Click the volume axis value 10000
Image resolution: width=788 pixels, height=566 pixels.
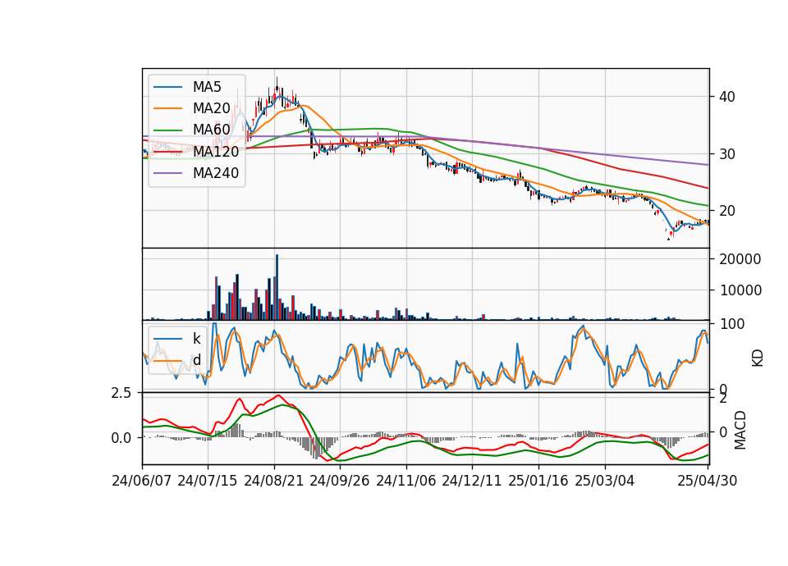[740, 290]
